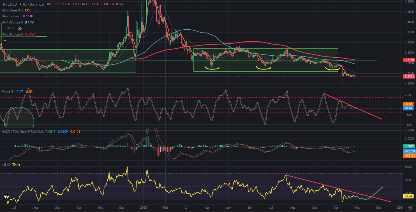Viewport: 416px width, 212px height.
Task: Click the 60.00 RSI scale label
Action: pyautogui.click(x=408, y=180)
